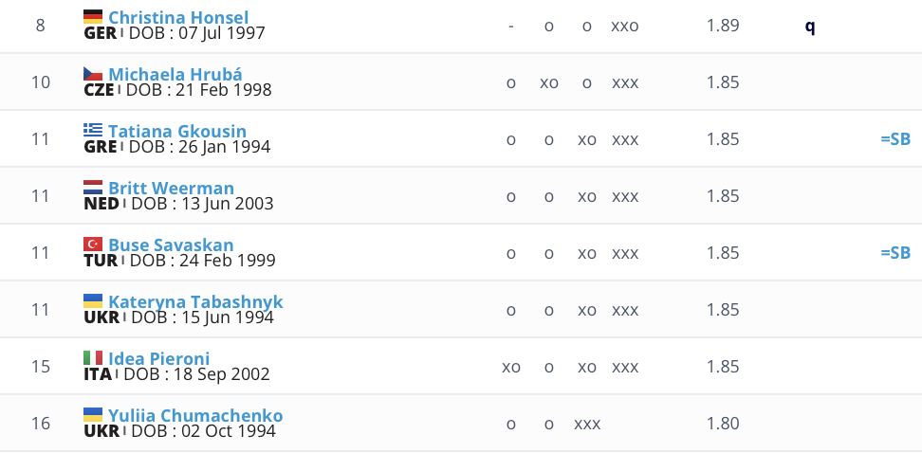The width and height of the screenshot is (922, 453).
Task: Click the 1.89 result for Christina Honsel
Action: coord(723,26)
